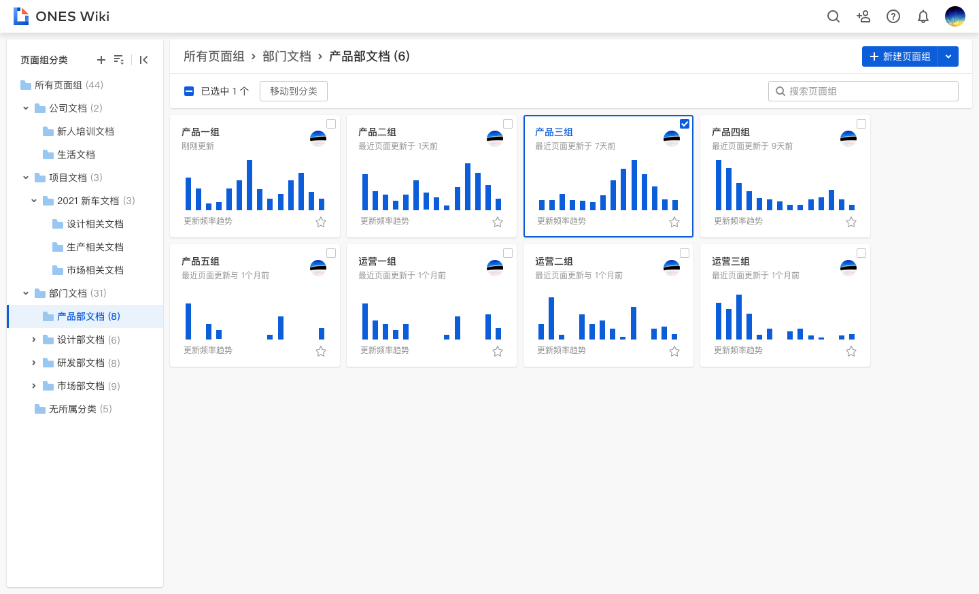Open dropdown arrow next to 新建页面组
The image size is (979, 594).
948,56
